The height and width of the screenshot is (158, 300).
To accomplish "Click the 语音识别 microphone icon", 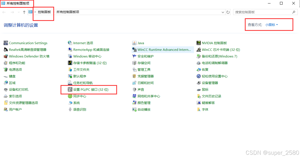I will point(70,109).
